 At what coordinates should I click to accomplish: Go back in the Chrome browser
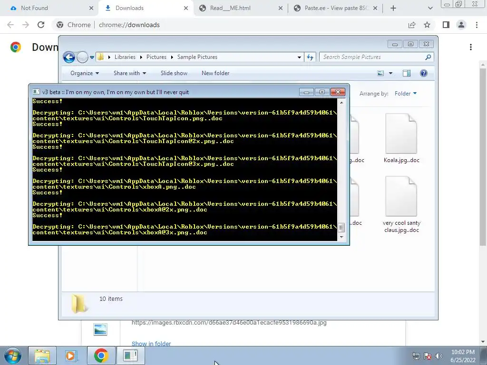click(x=10, y=25)
